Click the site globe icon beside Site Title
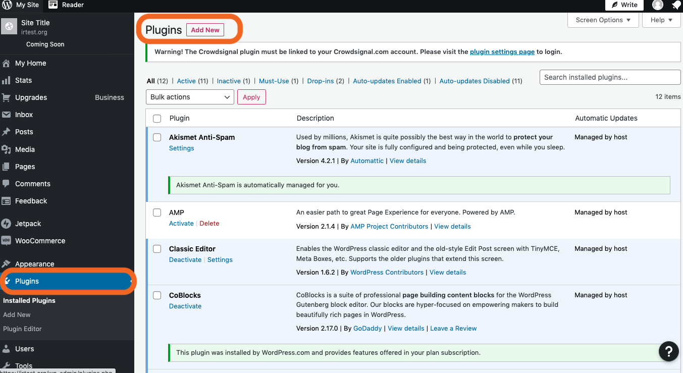The width and height of the screenshot is (683, 373). tap(9, 27)
